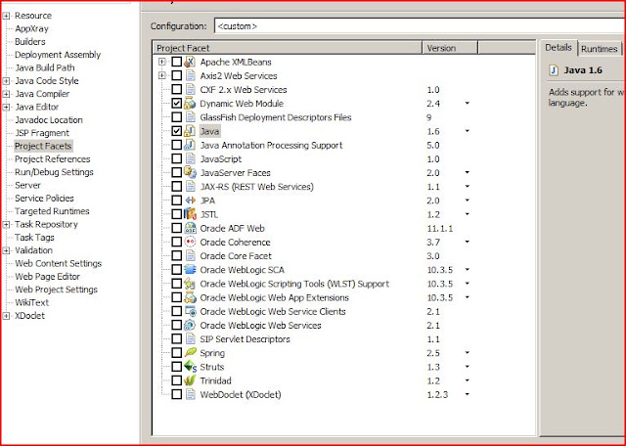This screenshot has height=446, width=626.
Task: Tick the Oracle Coherence checkbox
Action: coord(176,242)
